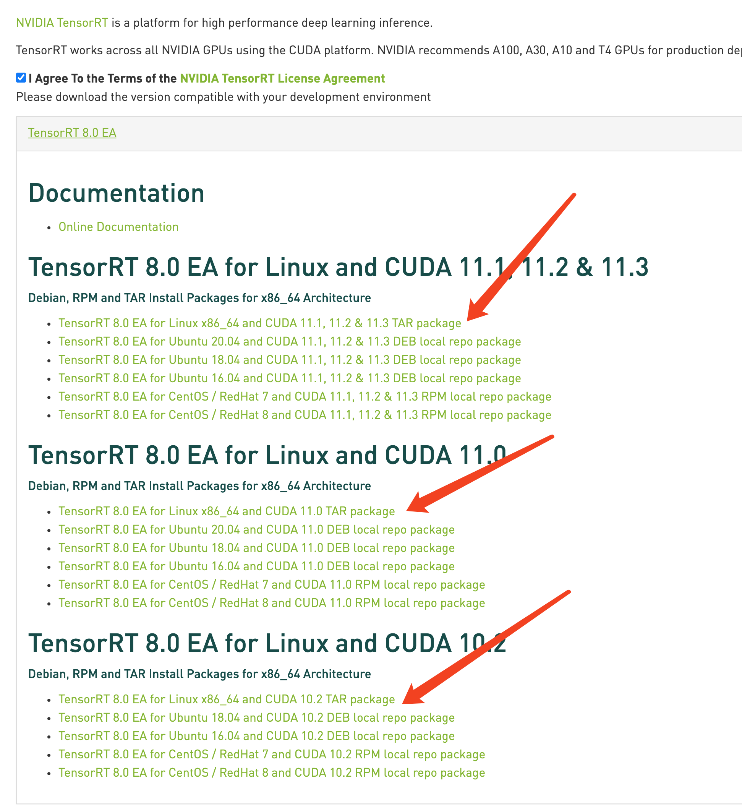Download CentOS/RedHat 7 CUDA 11.0 RPM package
This screenshot has width=742, height=805.
(271, 585)
